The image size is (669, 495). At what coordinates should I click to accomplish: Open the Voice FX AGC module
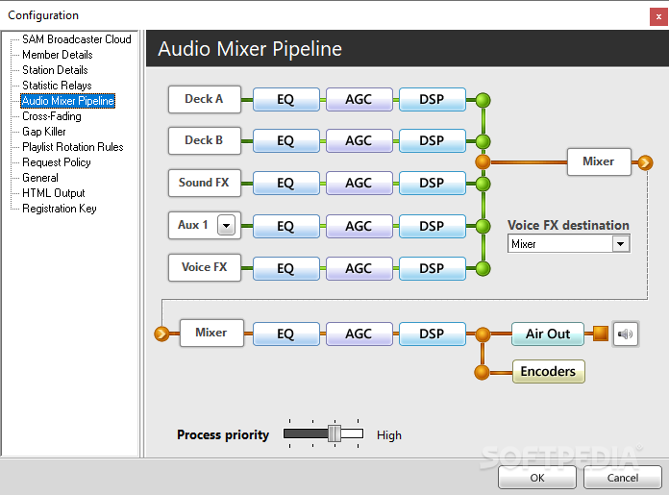tap(359, 268)
